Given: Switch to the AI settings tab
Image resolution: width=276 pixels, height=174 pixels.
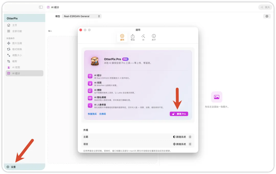Looking at the screenshot, I should tap(143, 38).
